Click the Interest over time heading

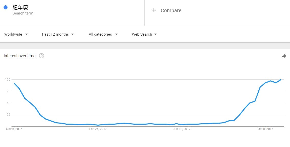pos(20,56)
